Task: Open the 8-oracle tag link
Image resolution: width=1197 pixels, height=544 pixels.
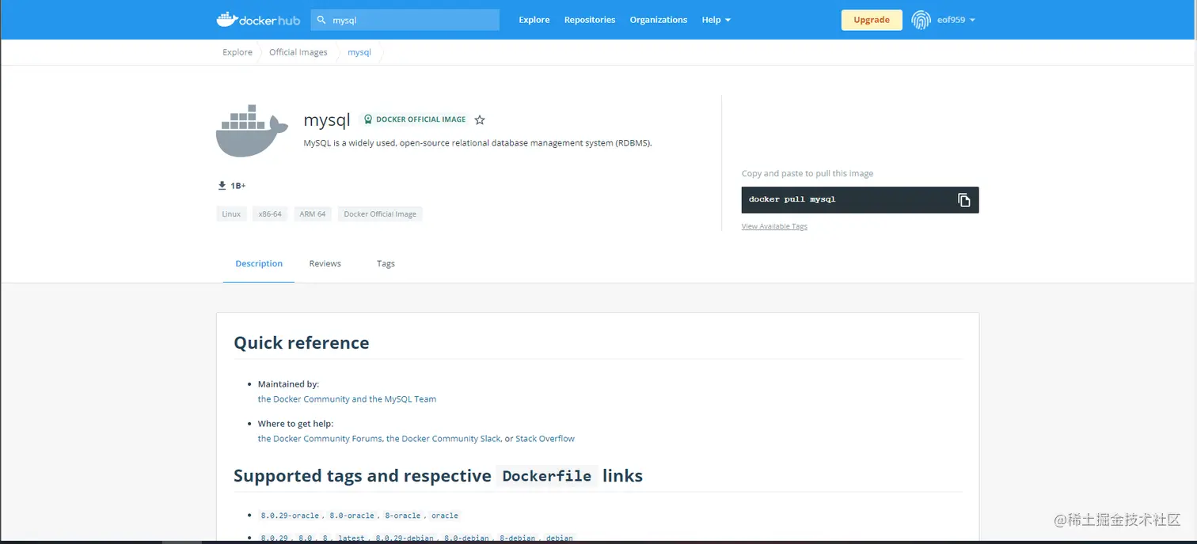Action: [x=402, y=516]
